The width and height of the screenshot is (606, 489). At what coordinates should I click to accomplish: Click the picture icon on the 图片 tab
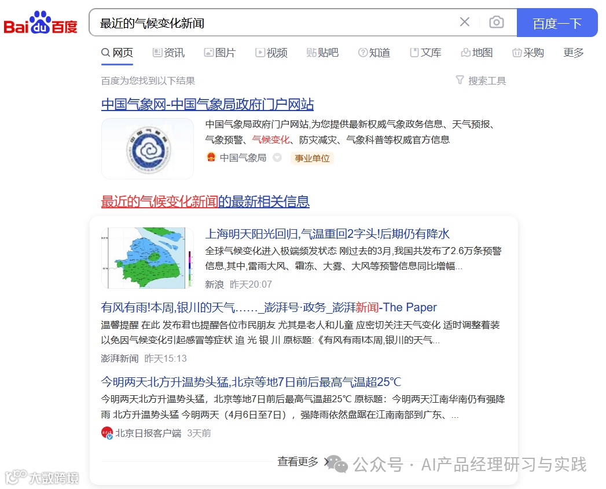[x=209, y=52]
